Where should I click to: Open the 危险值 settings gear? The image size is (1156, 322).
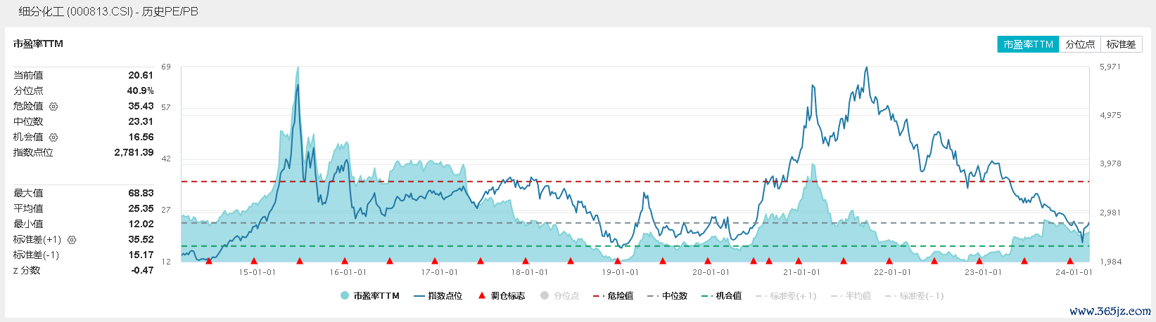pos(53,107)
